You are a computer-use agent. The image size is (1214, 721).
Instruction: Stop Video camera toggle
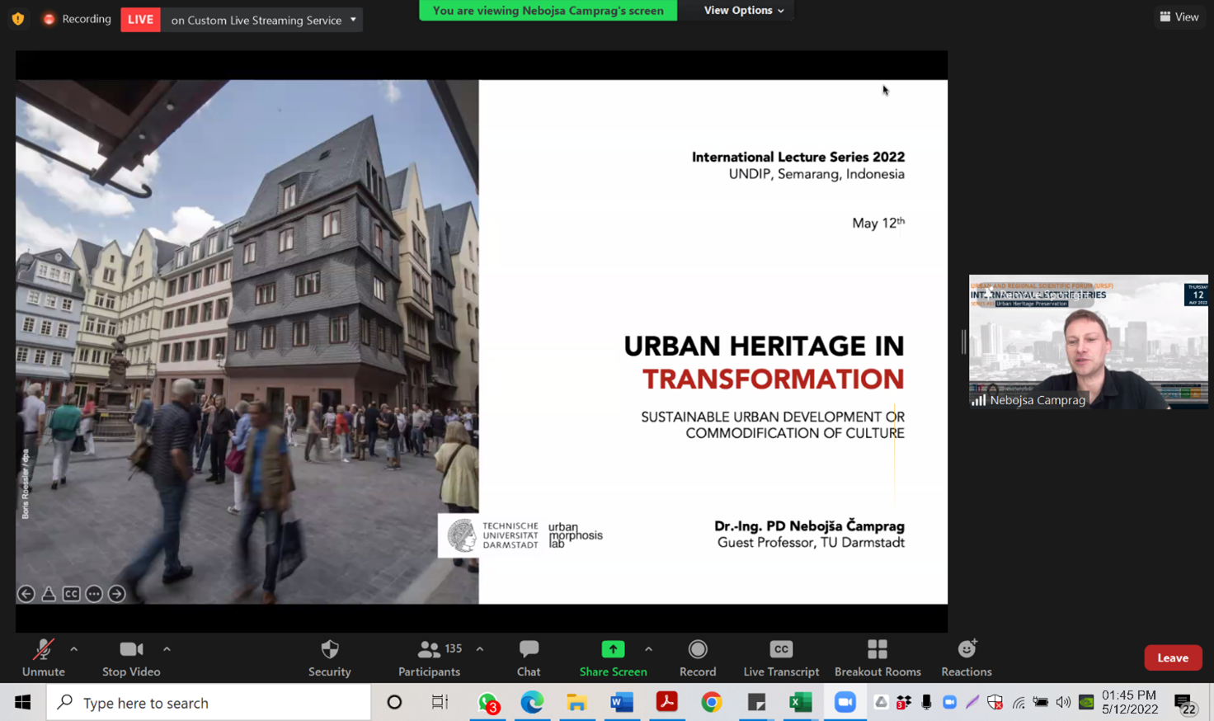pos(131,657)
